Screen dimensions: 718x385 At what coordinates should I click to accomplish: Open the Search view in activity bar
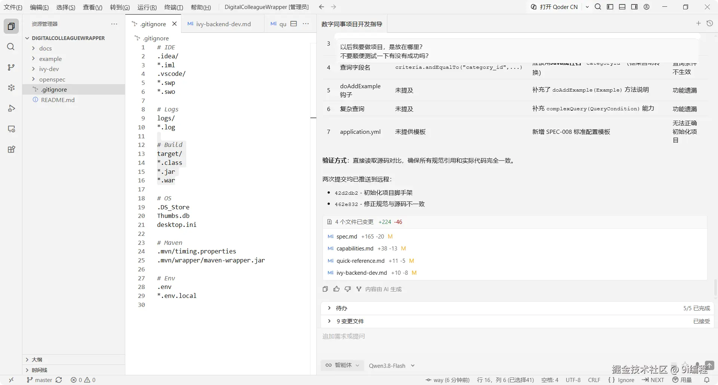point(11,47)
